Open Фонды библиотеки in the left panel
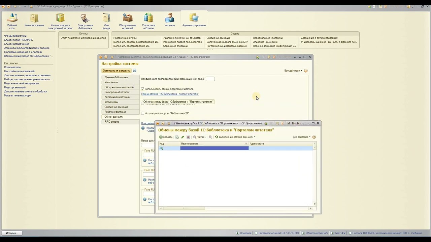This screenshot has width=431, height=242. (15, 36)
